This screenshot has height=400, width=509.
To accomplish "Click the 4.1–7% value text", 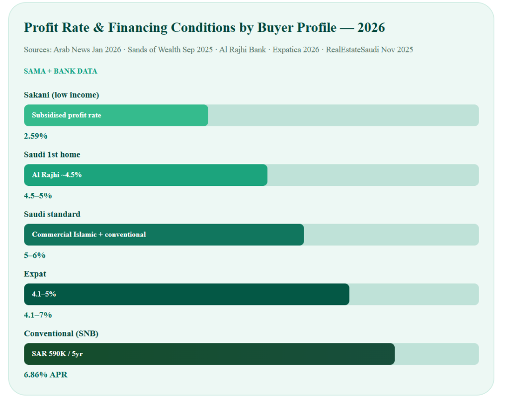I will [38, 315].
